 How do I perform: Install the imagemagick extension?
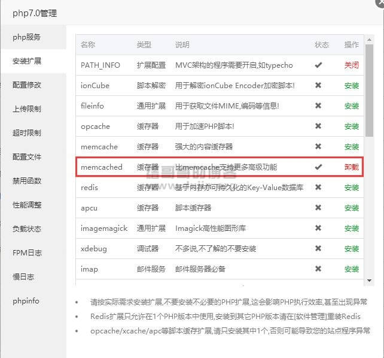pos(352,228)
